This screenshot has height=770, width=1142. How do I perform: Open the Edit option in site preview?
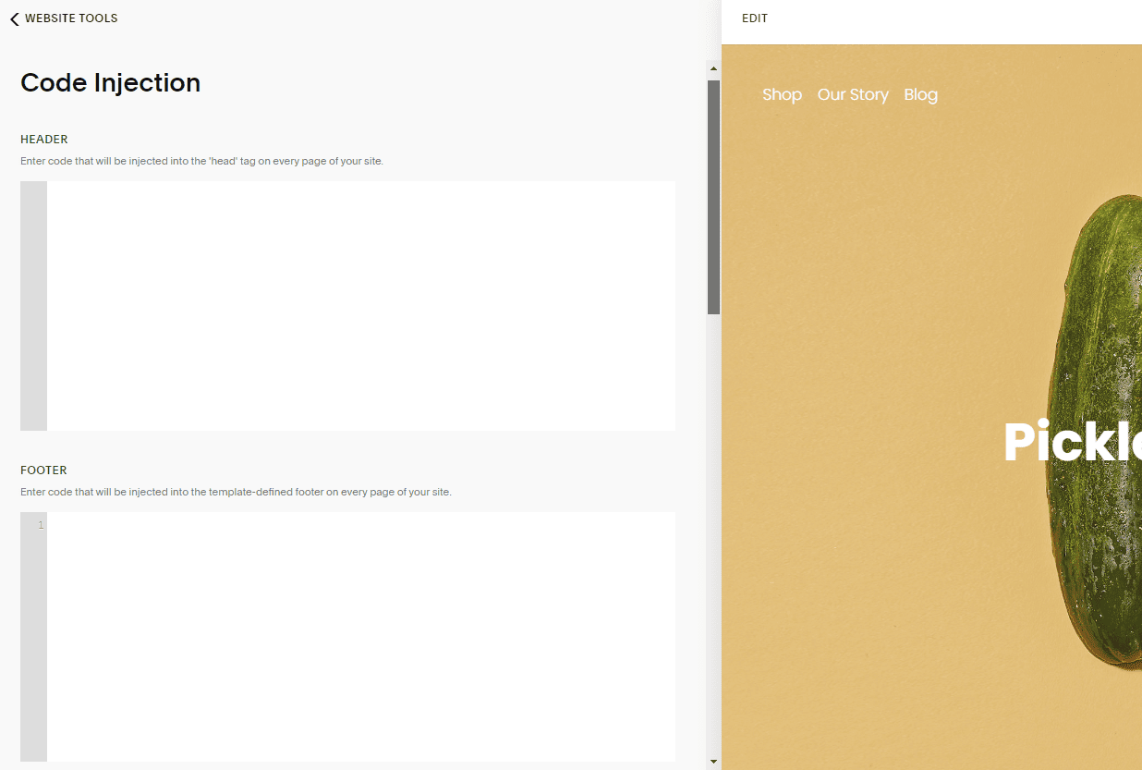point(755,18)
